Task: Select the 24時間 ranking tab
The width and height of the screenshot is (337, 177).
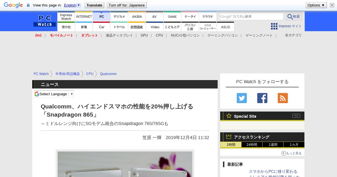Action: pyautogui.click(x=252, y=145)
